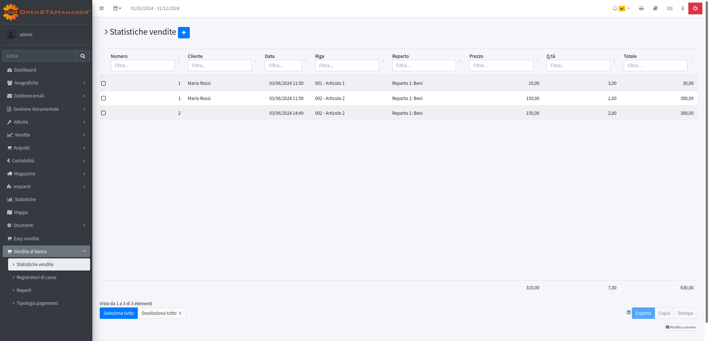
Task: Click the Cliente column filter field
Action: (219, 66)
